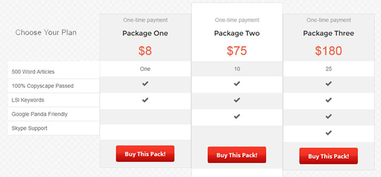Click Copyscape Passed checkmark under Package Three
Viewport: 381px width, 177px height.
pos(329,84)
